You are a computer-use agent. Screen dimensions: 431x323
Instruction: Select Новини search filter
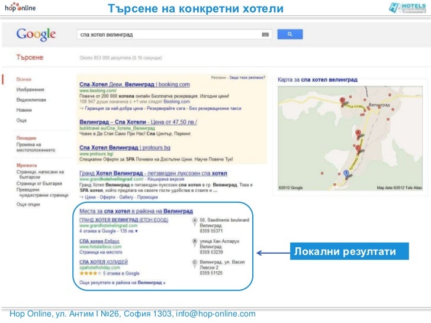[24, 110]
